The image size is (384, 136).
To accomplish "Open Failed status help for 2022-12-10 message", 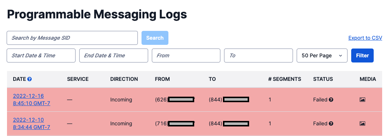I will click(331, 124).
